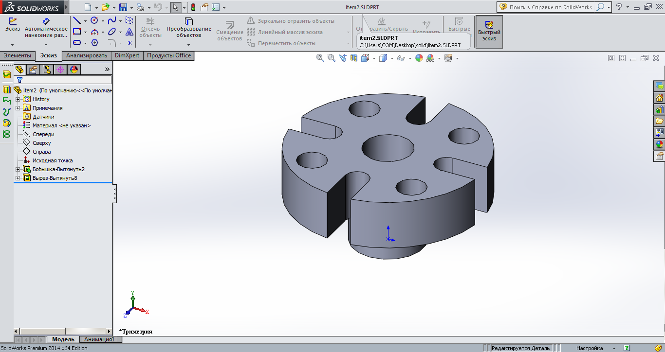Select the Point sketch tool
The image size is (665, 352).
coord(129,43)
